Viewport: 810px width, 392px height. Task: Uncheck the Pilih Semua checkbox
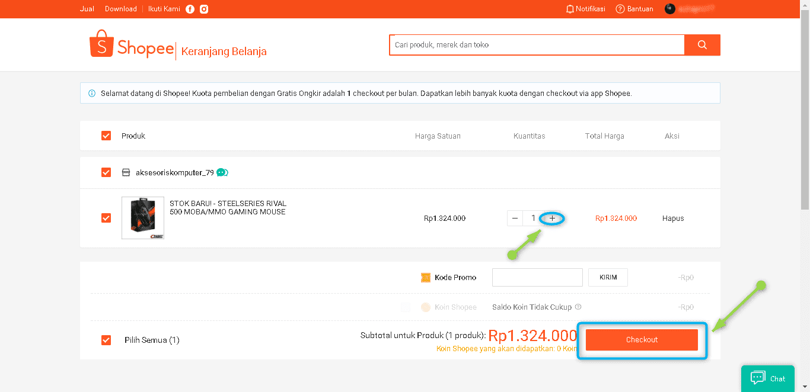pyautogui.click(x=106, y=340)
